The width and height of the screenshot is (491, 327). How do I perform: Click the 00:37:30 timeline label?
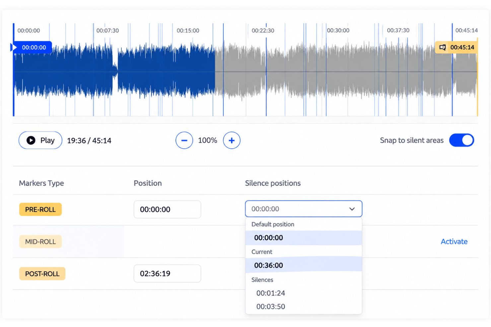pos(398,30)
